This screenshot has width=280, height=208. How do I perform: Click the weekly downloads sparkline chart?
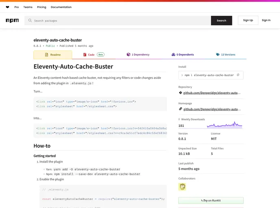pos(225,125)
